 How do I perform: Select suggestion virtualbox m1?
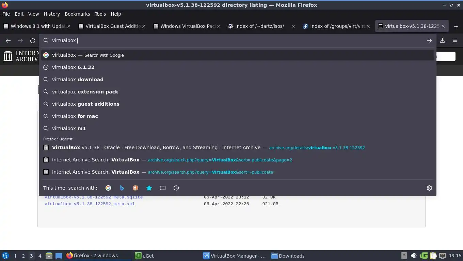pyautogui.click(x=238, y=128)
